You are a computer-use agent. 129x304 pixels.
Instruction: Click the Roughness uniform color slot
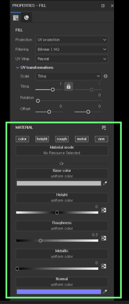coord(62,226)
